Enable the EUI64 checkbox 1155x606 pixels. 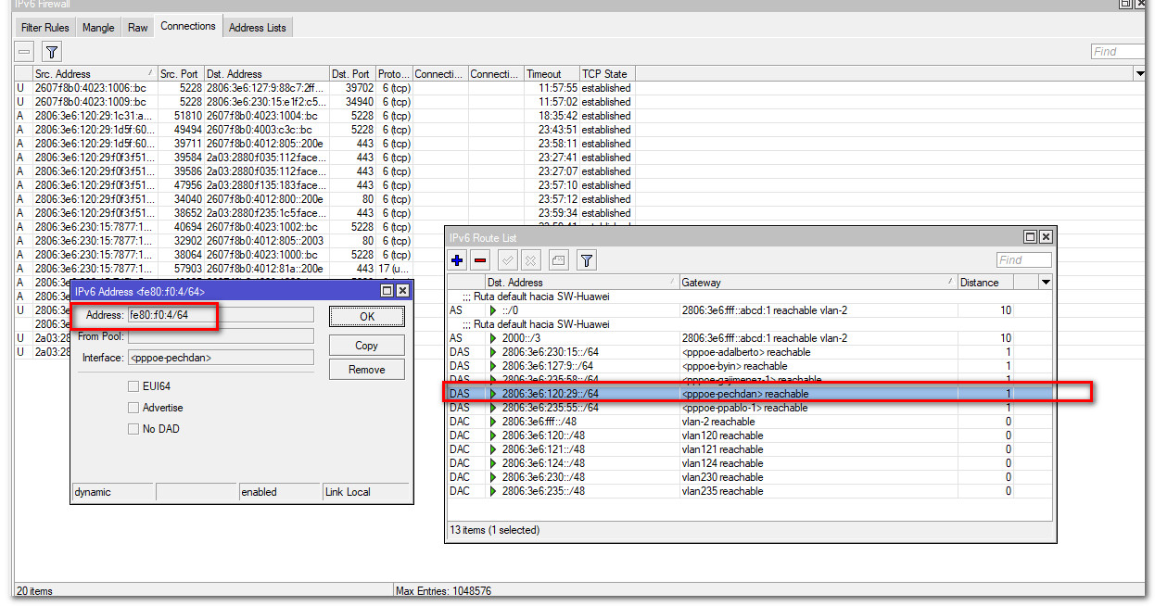point(133,386)
